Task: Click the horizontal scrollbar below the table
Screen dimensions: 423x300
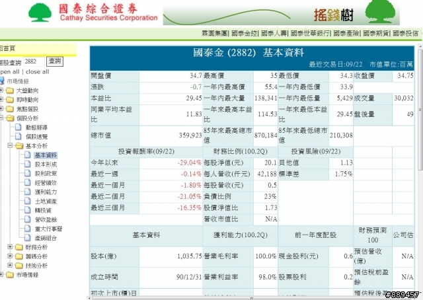Action: pos(252,298)
